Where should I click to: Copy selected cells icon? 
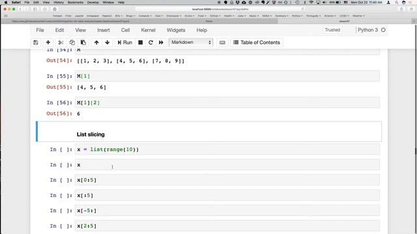point(72,42)
